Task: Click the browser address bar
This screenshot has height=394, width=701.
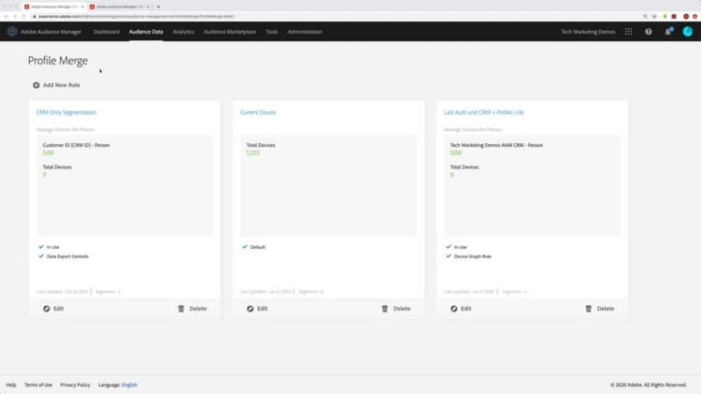Action: [336, 17]
